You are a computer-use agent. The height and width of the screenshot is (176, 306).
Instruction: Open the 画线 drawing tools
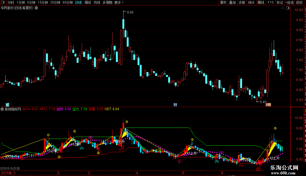point(261,2)
